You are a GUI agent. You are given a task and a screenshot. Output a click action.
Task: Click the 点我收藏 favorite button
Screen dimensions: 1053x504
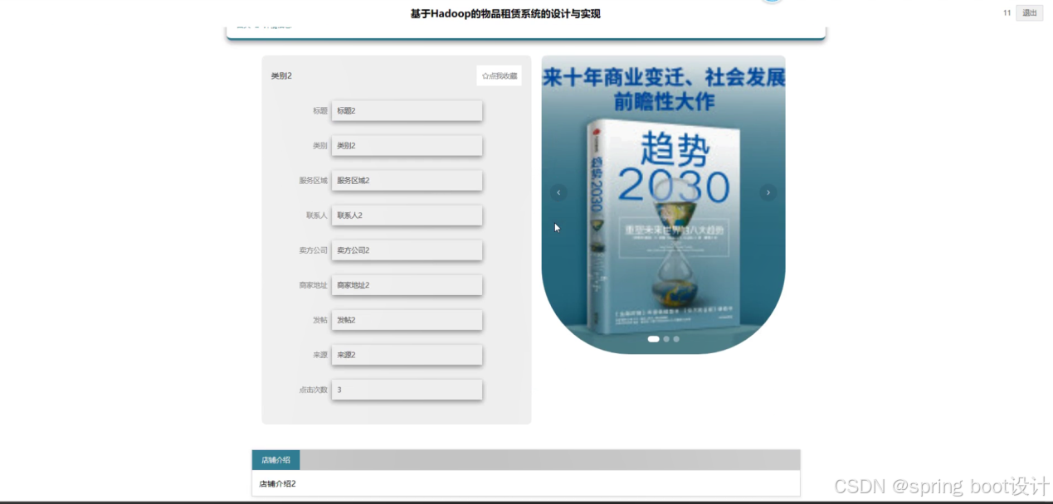[x=500, y=75]
